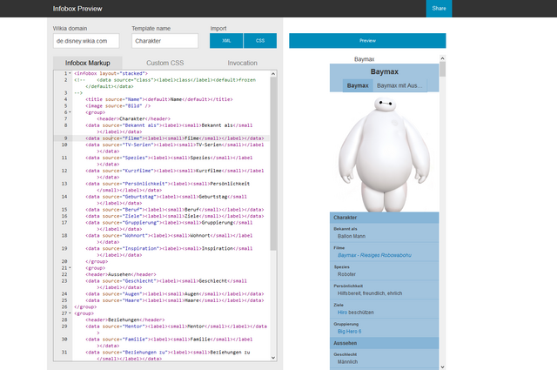Click preview panel scroll up arrow

coord(442,58)
